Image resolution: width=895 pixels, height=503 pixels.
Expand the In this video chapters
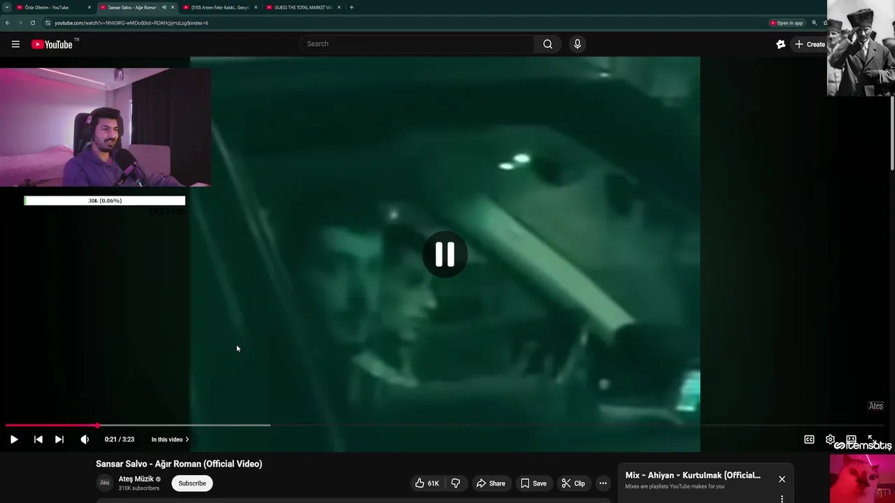click(170, 439)
